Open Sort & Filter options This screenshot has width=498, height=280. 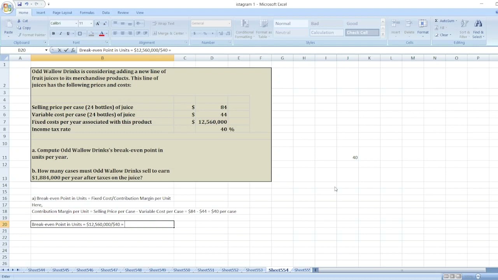(x=465, y=29)
